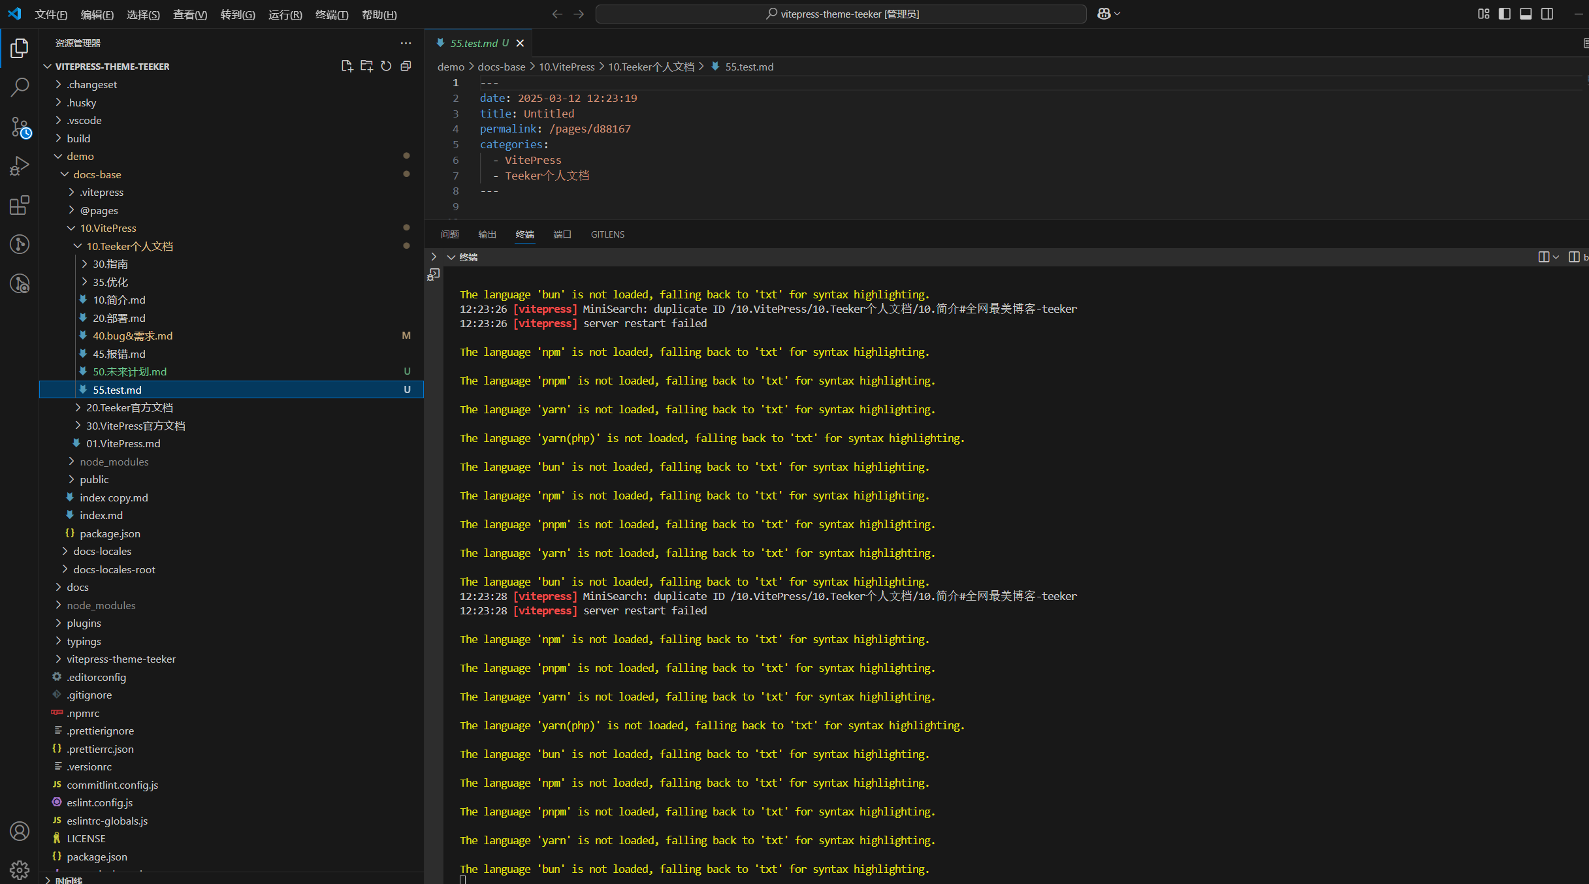Expand the docs-locales-root folder
The image size is (1589, 884).
tap(65, 569)
